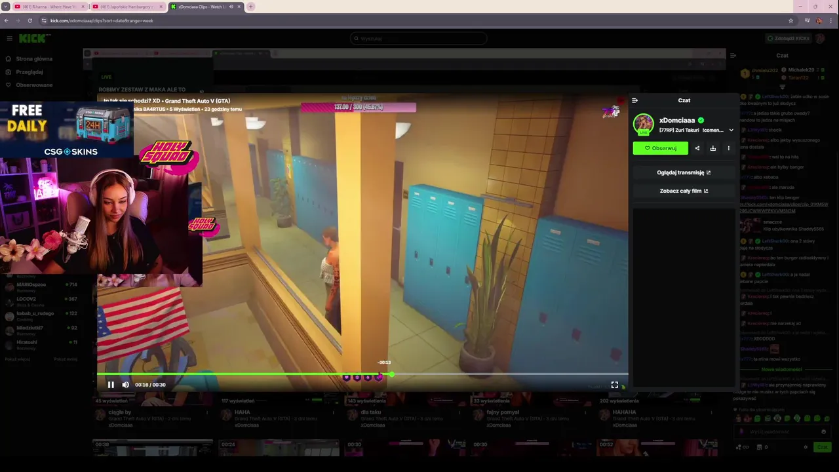
Task: Click the xDomciaaa channel name
Action: point(677,120)
